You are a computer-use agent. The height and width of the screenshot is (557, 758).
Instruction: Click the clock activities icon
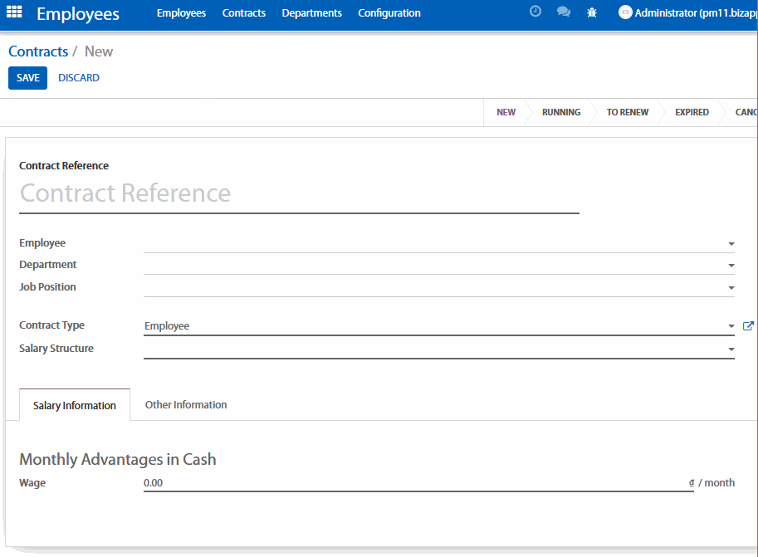click(x=535, y=12)
